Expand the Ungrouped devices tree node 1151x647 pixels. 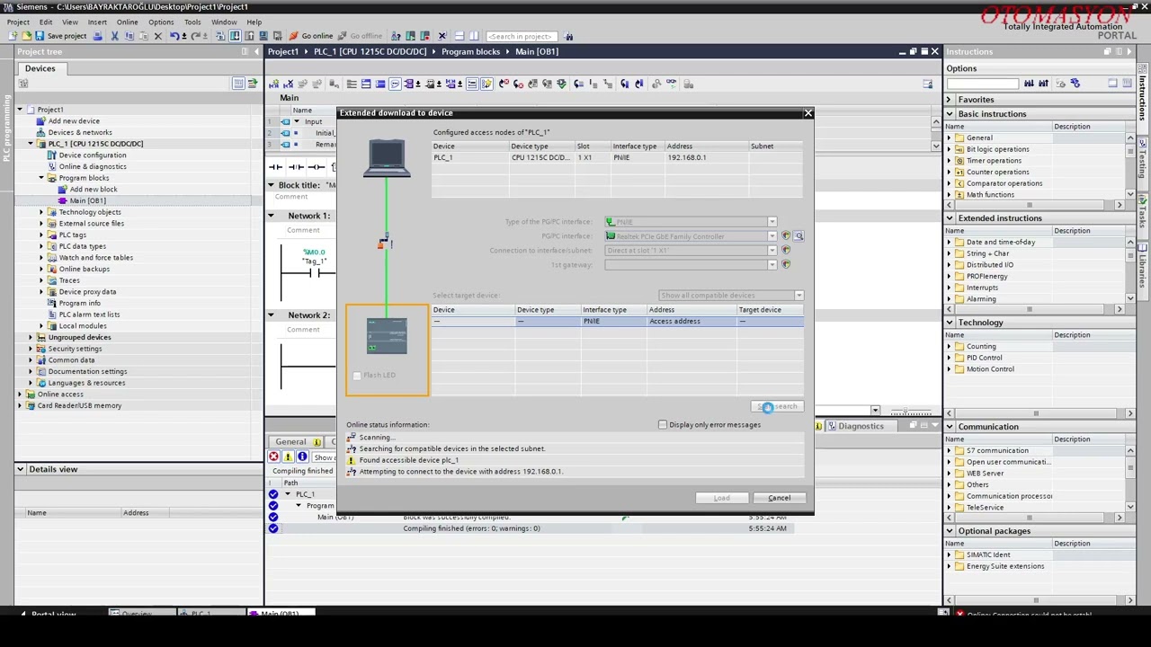point(30,337)
